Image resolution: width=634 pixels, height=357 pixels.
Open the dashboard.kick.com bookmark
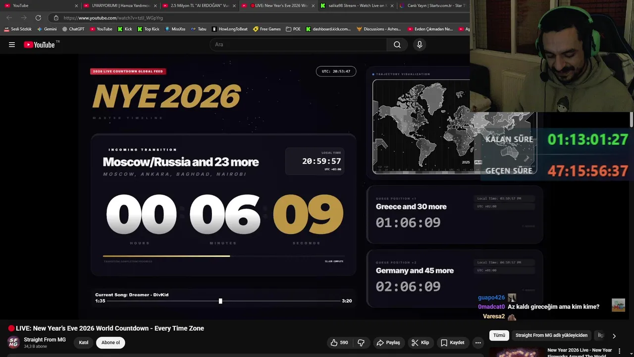[328, 29]
